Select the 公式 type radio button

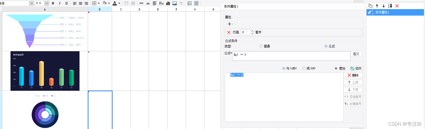326,46
